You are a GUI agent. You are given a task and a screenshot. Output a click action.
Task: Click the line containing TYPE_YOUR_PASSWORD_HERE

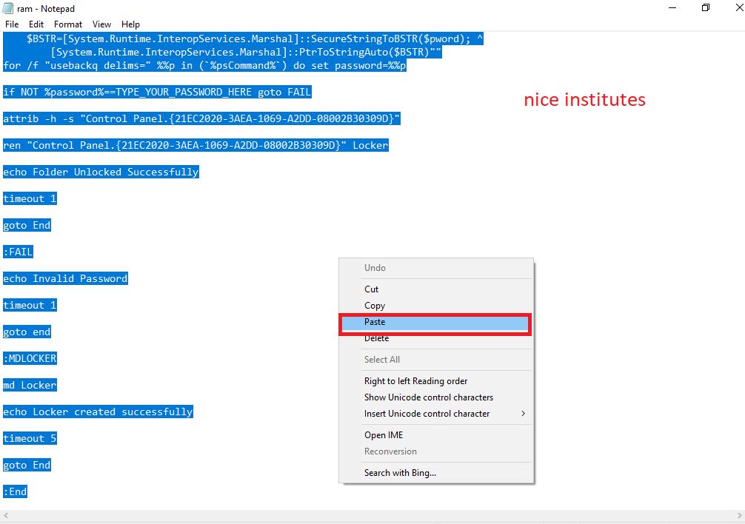click(157, 92)
